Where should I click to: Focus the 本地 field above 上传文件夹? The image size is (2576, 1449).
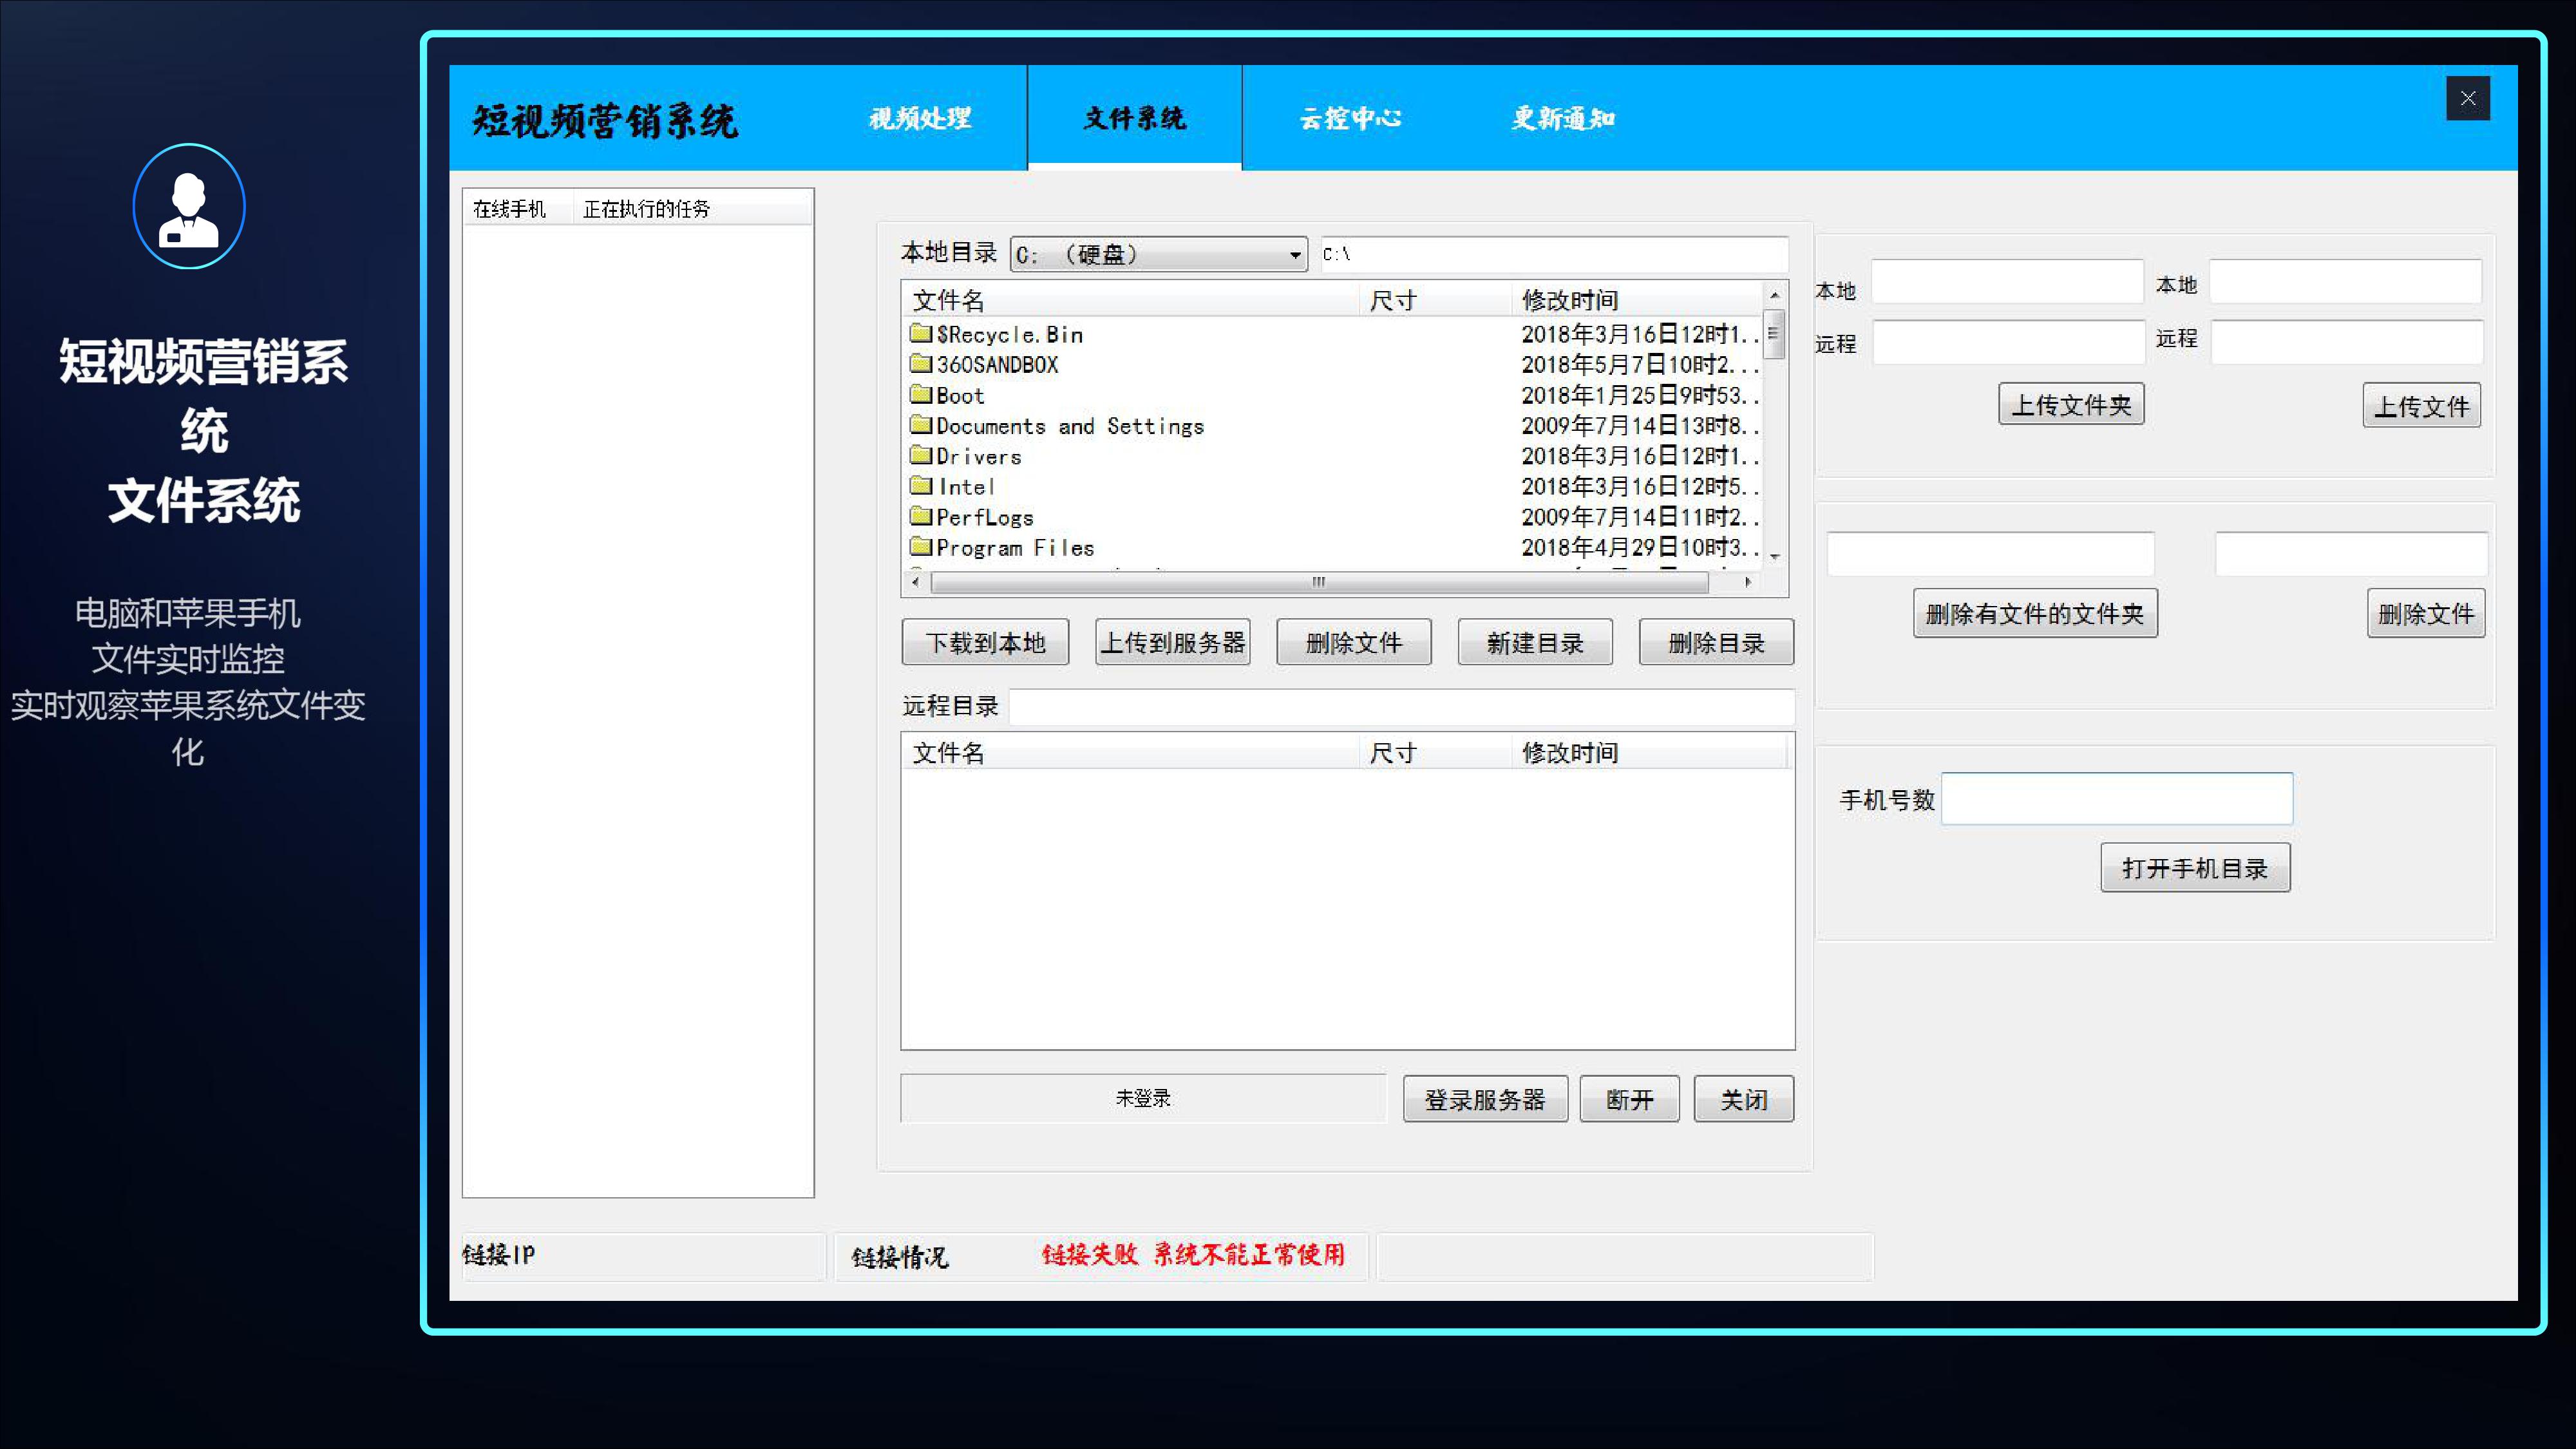click(2007, 282)
